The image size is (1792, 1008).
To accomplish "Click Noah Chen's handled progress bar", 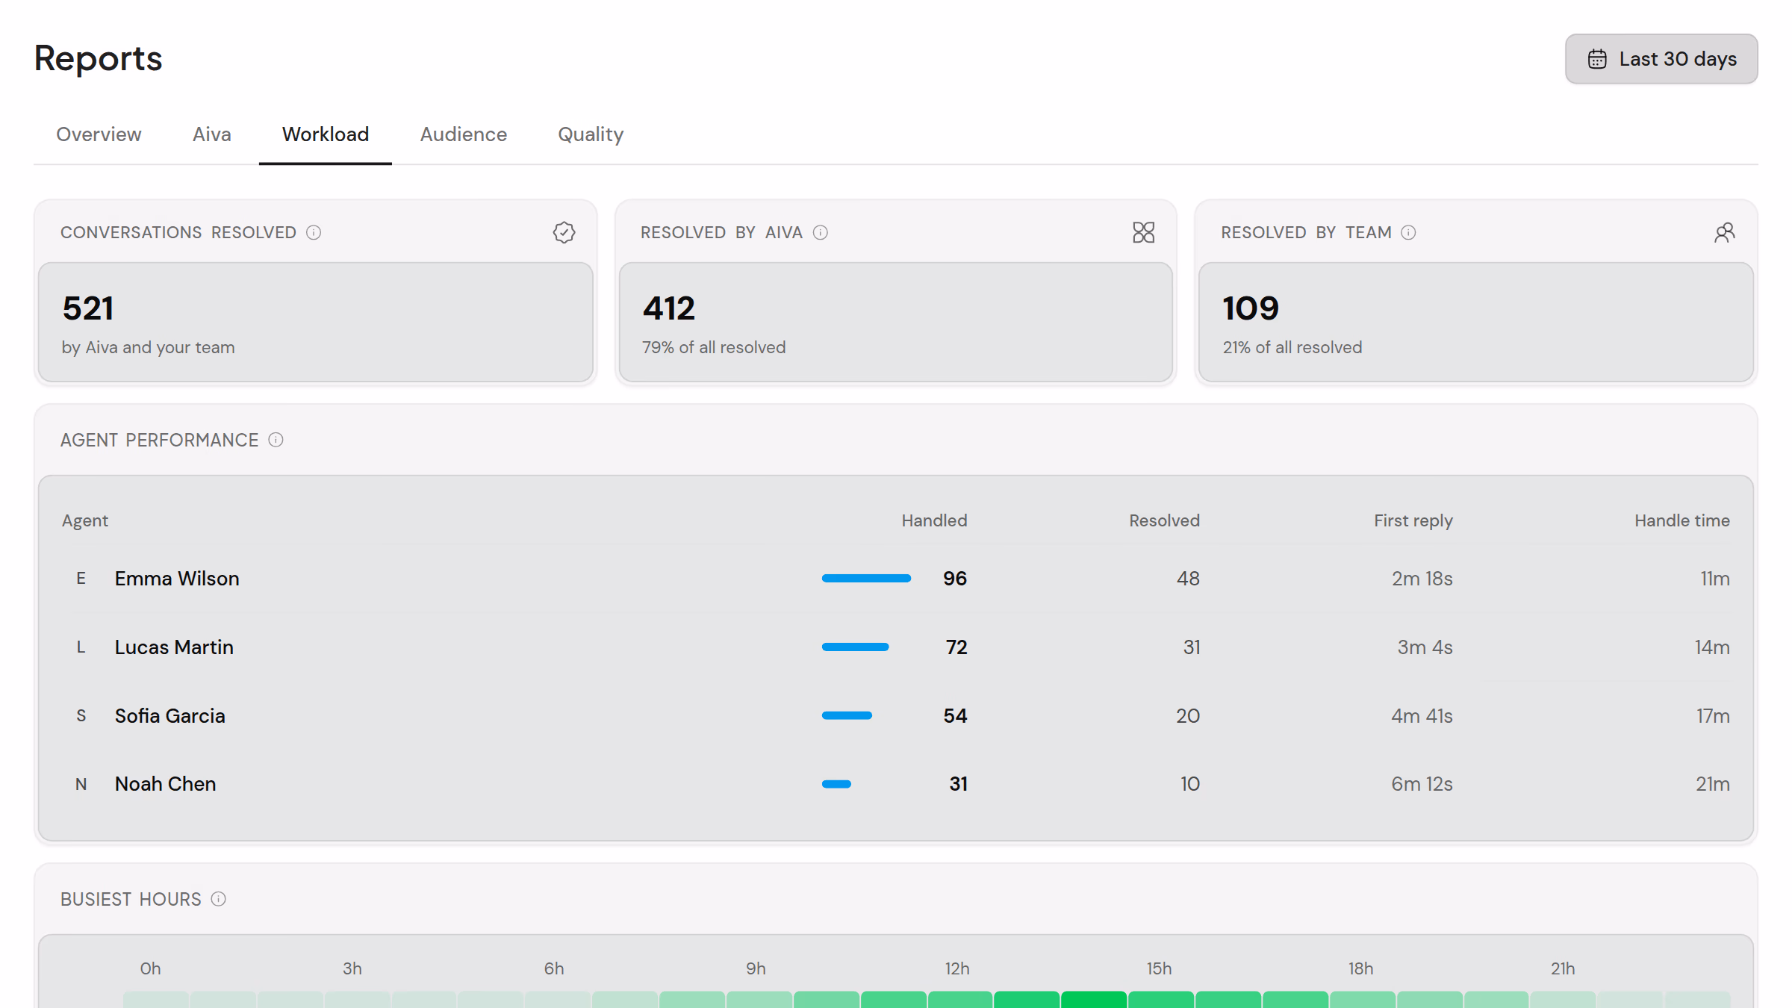I will coord(836,784).
